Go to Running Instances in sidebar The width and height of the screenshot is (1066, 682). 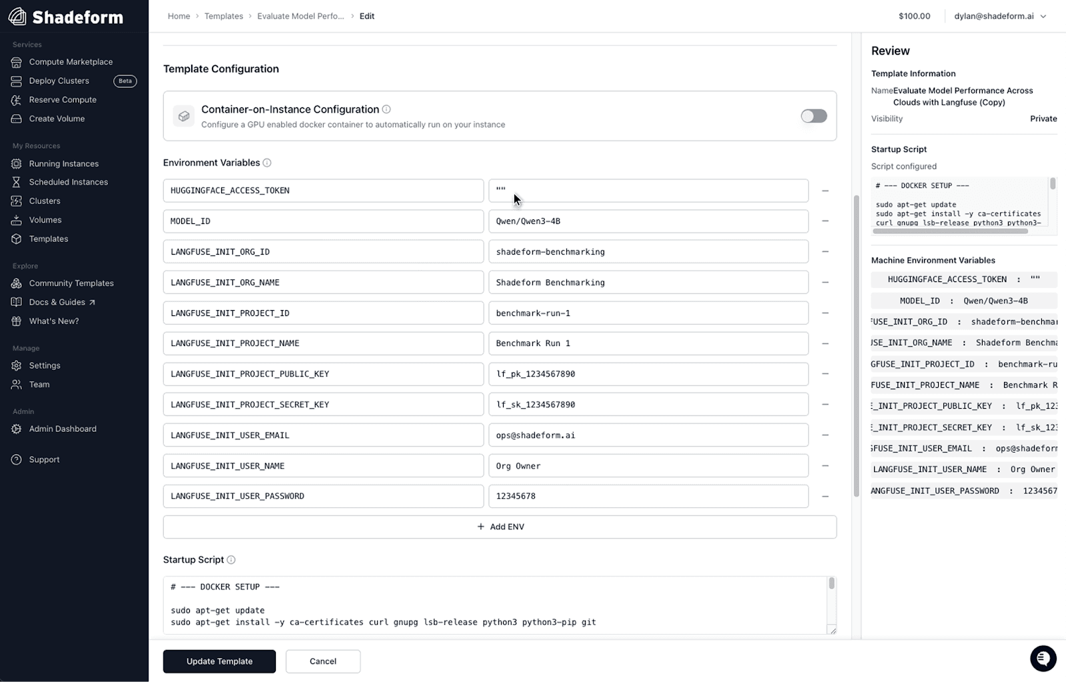pyautogui.click(x=63, y=163)
